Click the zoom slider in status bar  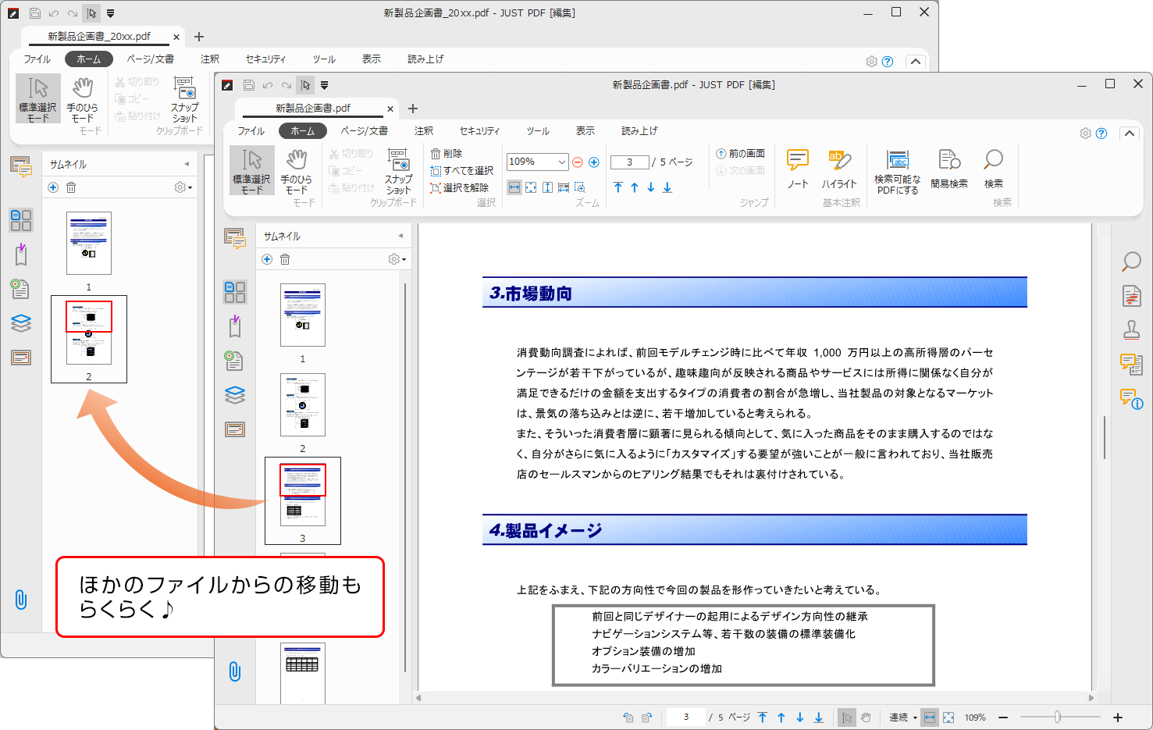(x=1058, y=718)
